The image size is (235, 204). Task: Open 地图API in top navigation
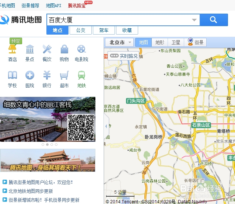pos(53,6)
